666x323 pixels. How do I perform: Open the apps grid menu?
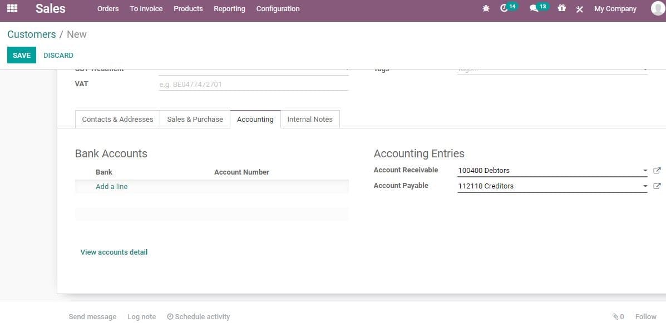12,8
